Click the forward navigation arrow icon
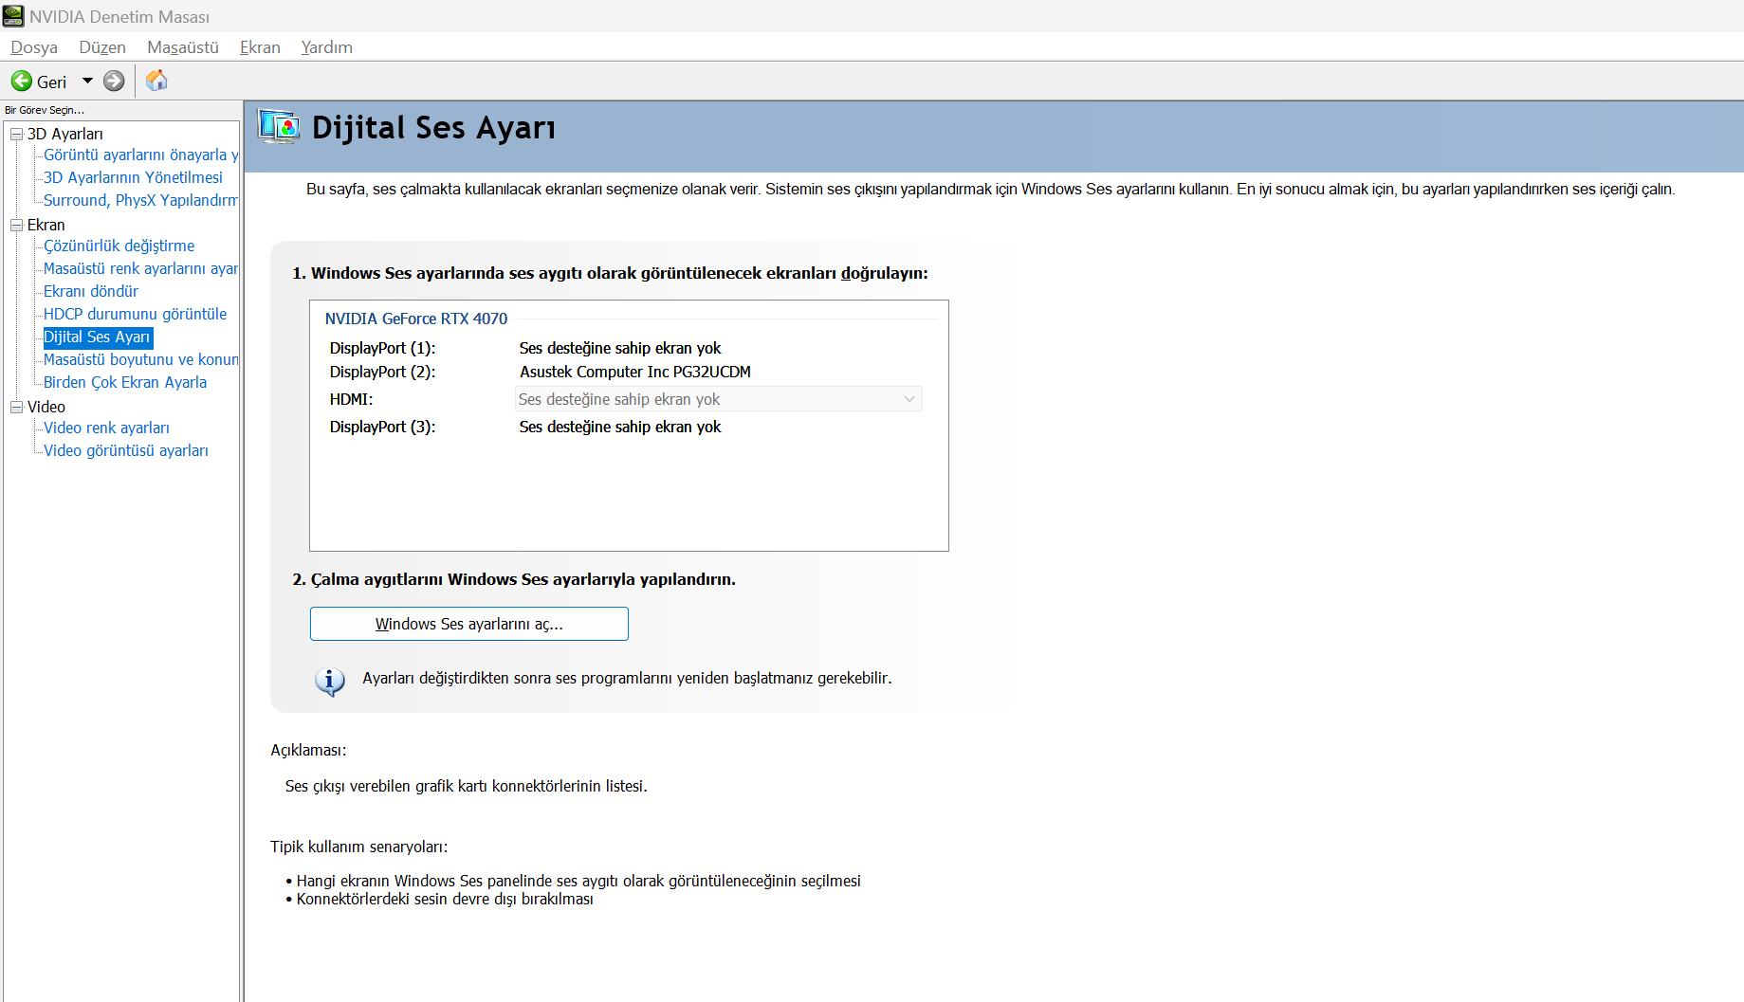This screenshot has width=1744, height=1002. click(x=114, y=82)
